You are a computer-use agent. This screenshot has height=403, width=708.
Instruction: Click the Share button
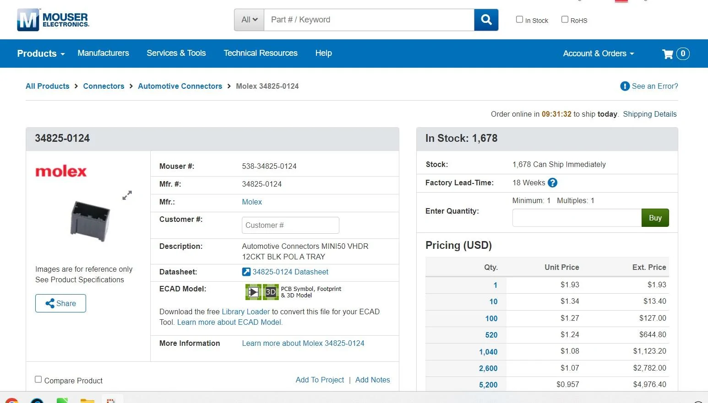tap(60, 303)
